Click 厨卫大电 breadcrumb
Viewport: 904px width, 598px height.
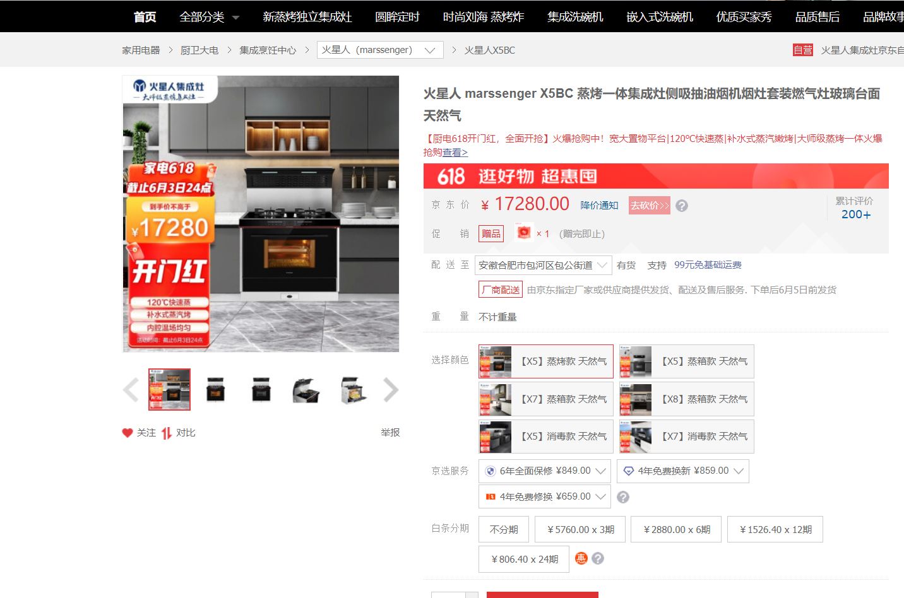coord(199,50)
